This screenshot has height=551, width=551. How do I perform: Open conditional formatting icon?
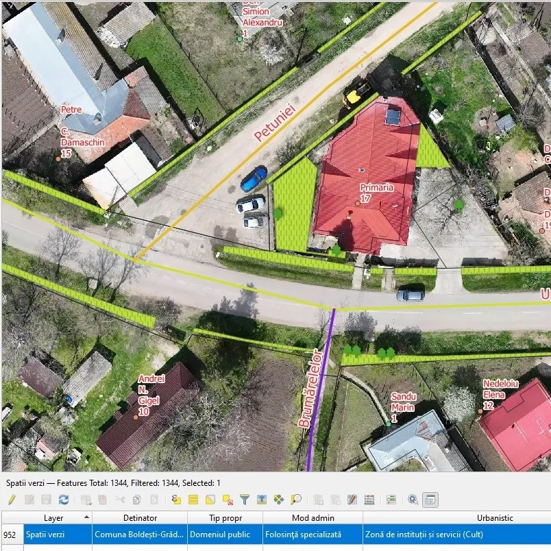tap(391, 500)
